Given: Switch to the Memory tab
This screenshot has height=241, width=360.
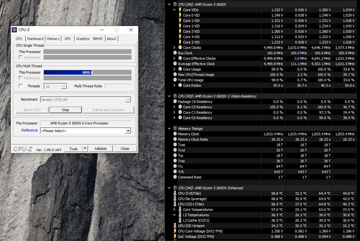Looking at the screenshot, I should coord(53,39).
